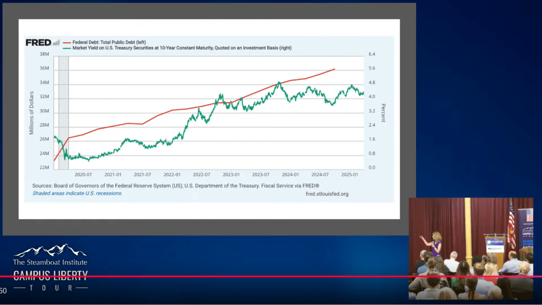Image resolution: width=542 pixels, height=305 pixels.
Task: Click the FRED logo
Action: click(x=38, y=42)
